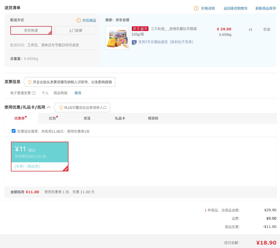Uncheck the 优惠组合推荐 checkbox

13,131
